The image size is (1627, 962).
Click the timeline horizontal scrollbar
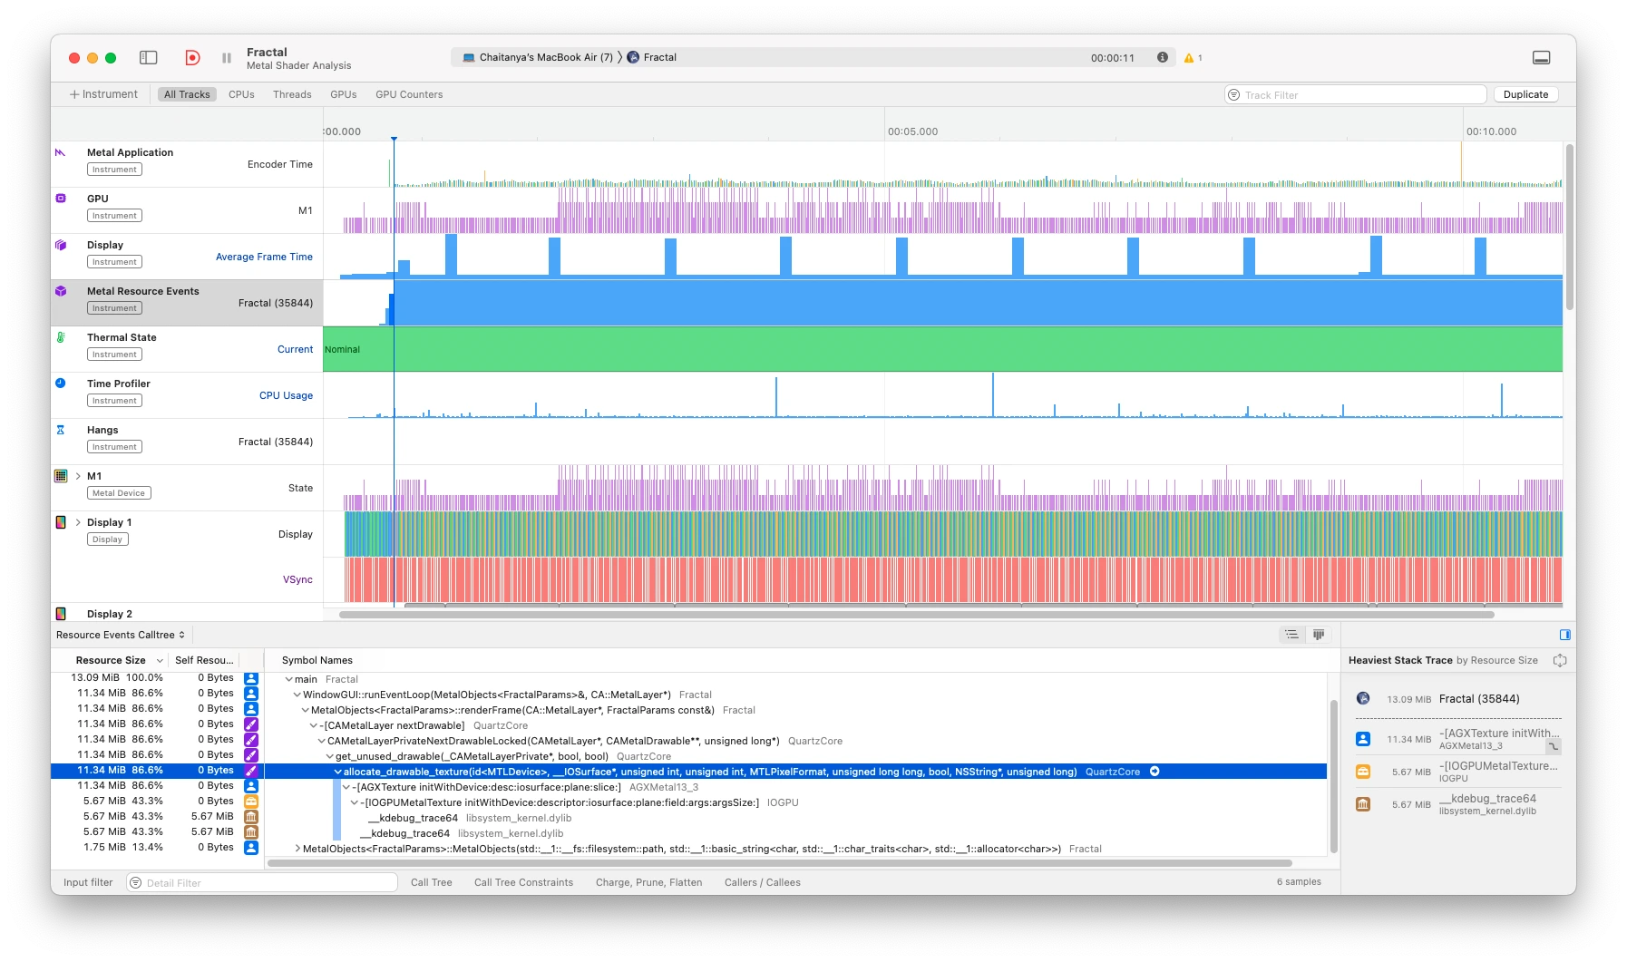916,614
